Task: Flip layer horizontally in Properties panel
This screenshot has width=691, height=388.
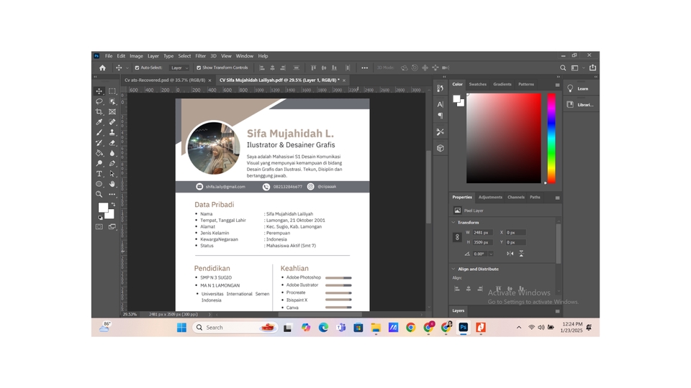Action: (510, 254)
